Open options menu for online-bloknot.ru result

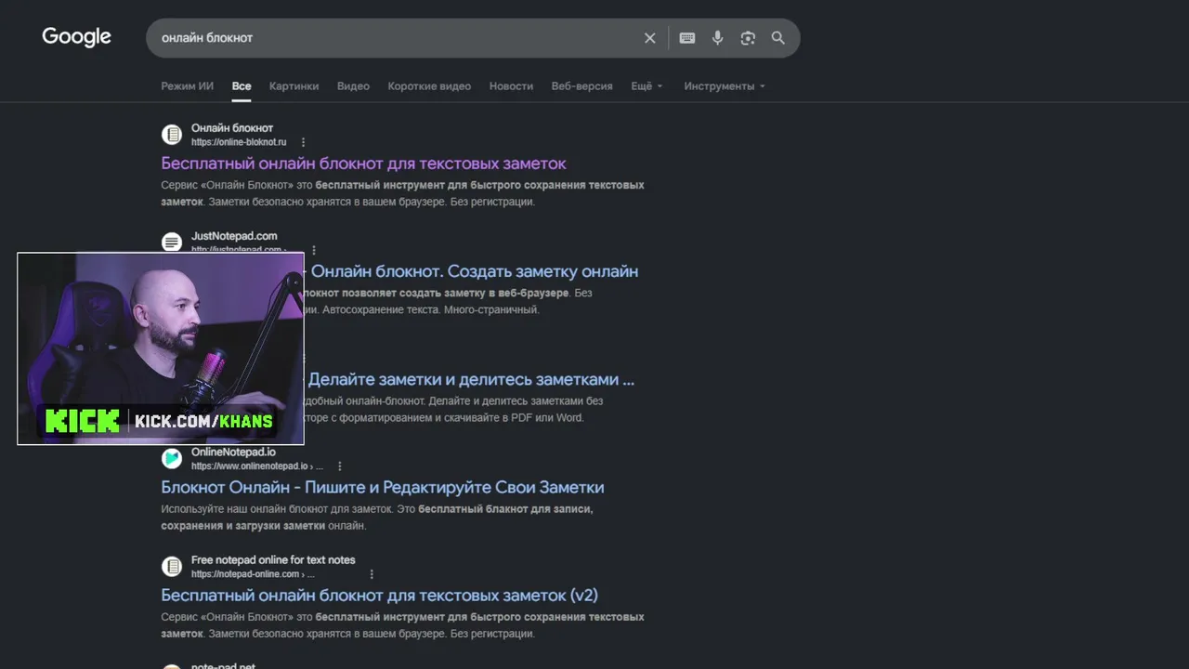coord(303,143)
